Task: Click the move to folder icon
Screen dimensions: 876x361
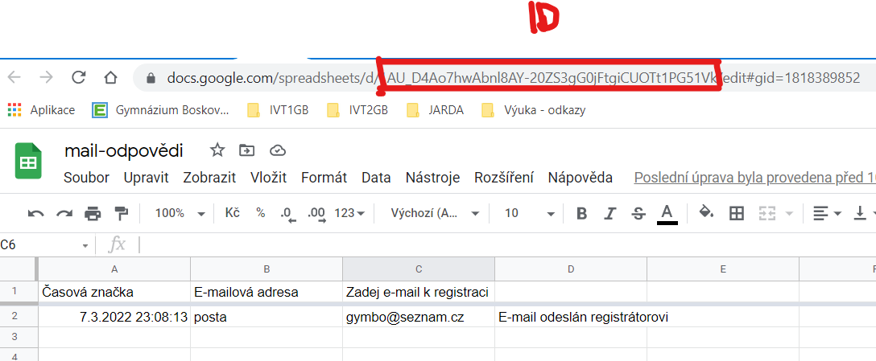Action: point(246,150)
